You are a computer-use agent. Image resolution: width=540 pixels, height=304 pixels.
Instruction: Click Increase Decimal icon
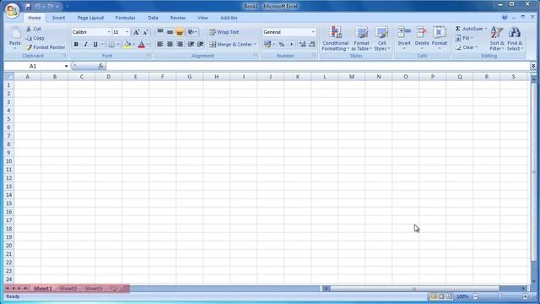pyautogui.click(x=302, y=45)
